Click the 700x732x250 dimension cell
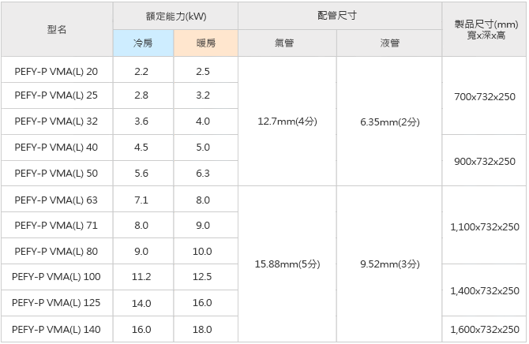Image resolution: width=529 pixels, height=344 pixels. [x=484, y=96]
